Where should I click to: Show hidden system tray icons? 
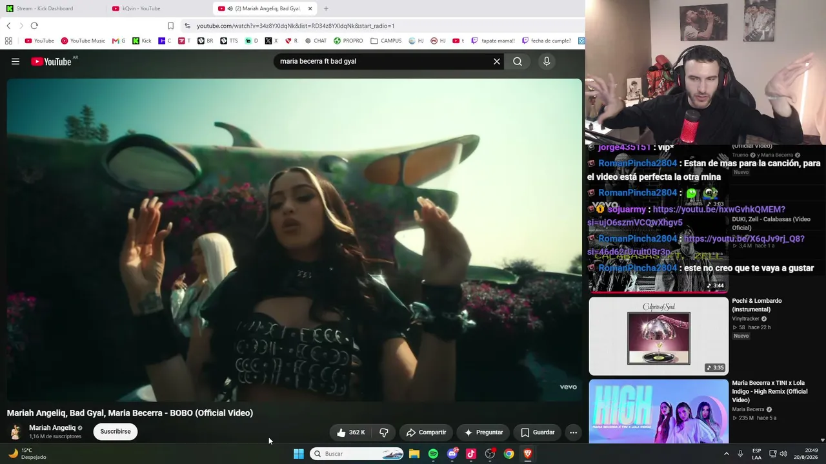coord(726,454)
